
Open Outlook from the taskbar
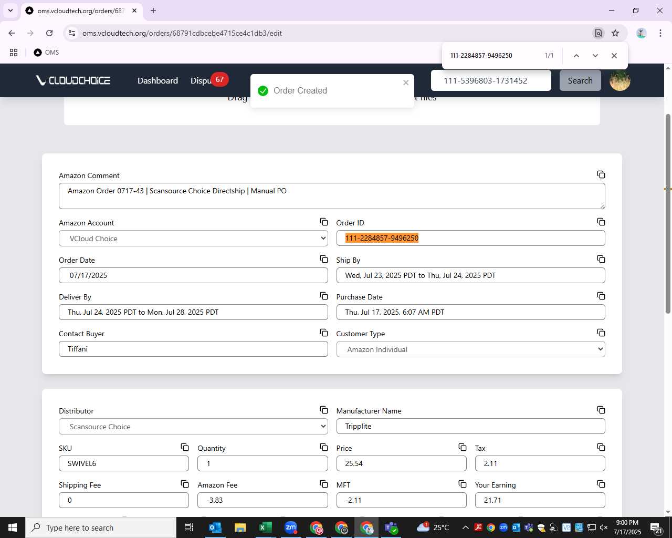pos(215,527)
